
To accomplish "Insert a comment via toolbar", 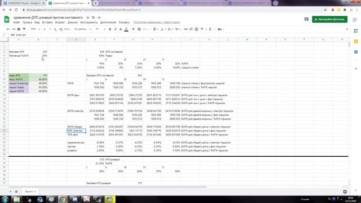I will pyautogui.click(x=191, y=29).
